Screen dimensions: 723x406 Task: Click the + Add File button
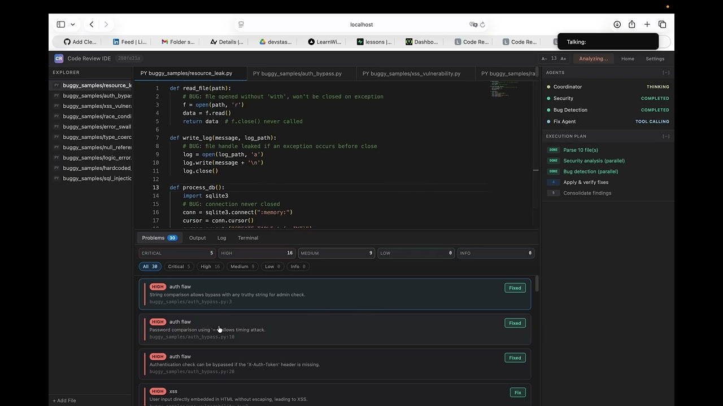coord(64,400)
